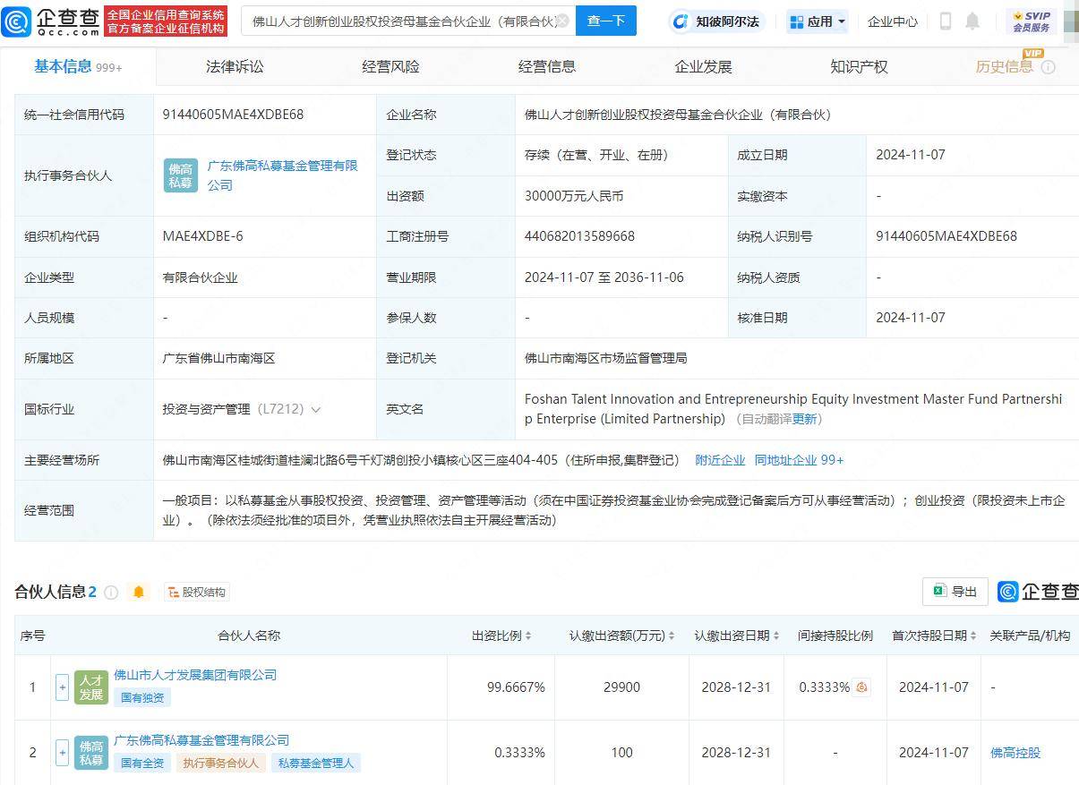Open the 股权结构 equity structure view

click(x=196, y=592)
